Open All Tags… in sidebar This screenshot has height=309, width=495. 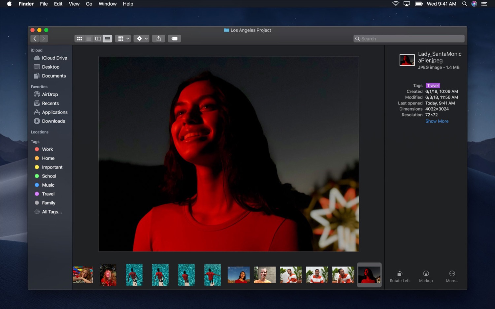pos(48,212)
